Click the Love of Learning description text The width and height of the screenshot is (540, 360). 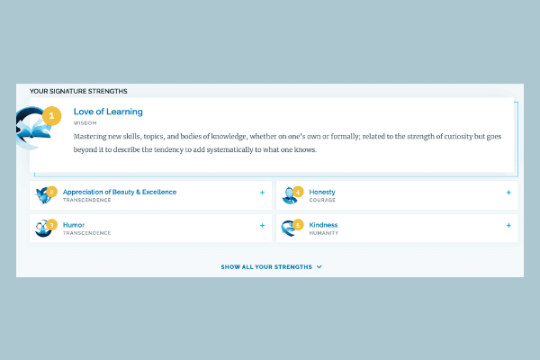pyautogui.click(x=287, y=143)
